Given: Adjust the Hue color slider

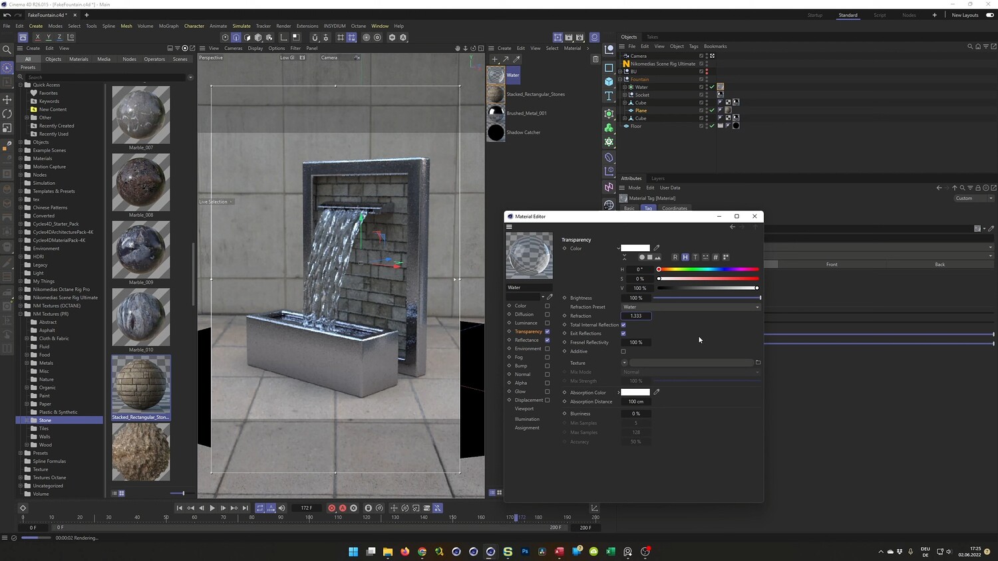Looking at the screenshot, I should [708, 269].
